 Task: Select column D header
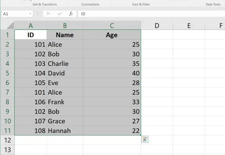(157, 26)
